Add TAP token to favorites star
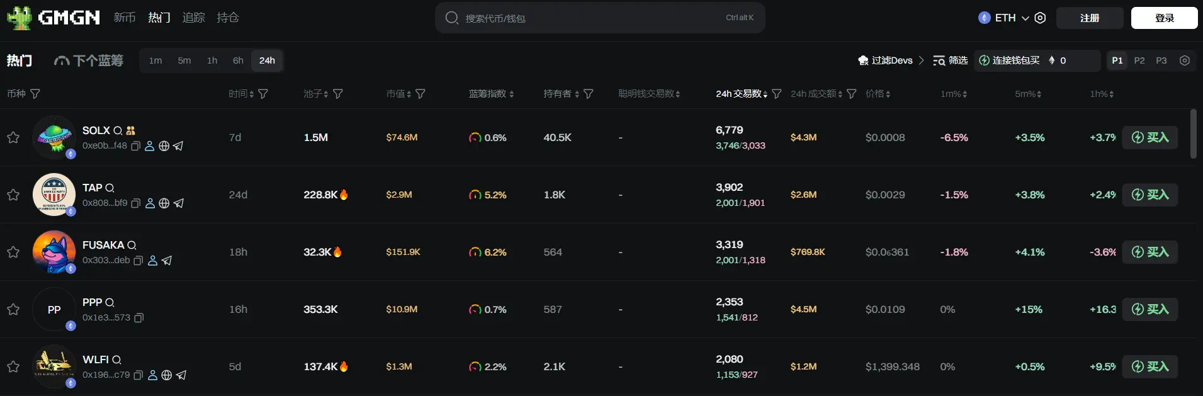Screen dimensions: 1203x396 [13, 195]
